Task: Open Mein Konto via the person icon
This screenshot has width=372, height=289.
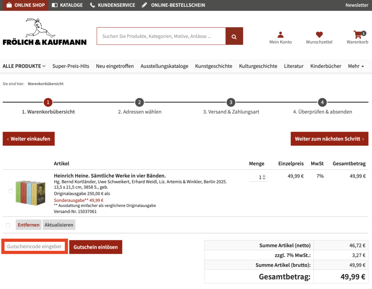Action: point(280,33)
